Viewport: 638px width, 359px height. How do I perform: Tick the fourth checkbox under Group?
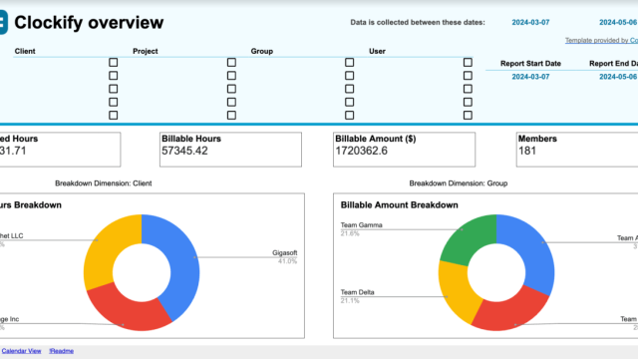[350, 102]
